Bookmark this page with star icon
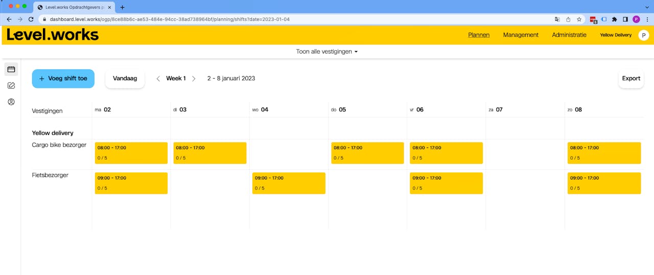The image size is (654, 275). (579, 19)
